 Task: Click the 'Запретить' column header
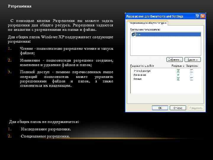192,66
